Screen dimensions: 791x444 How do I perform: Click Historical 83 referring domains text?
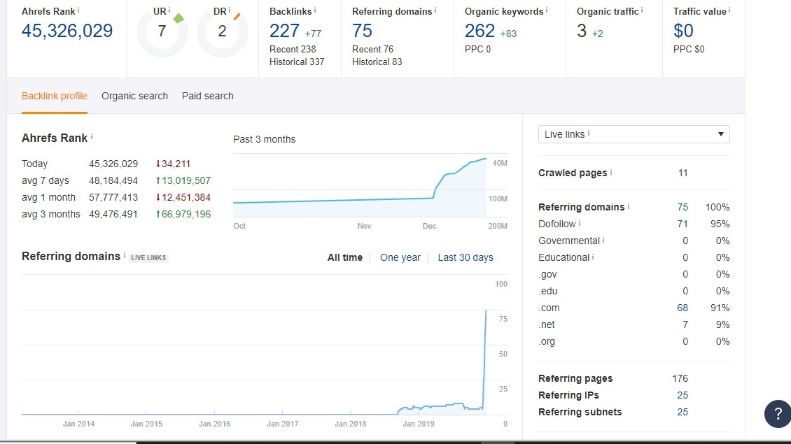(377, 62)
